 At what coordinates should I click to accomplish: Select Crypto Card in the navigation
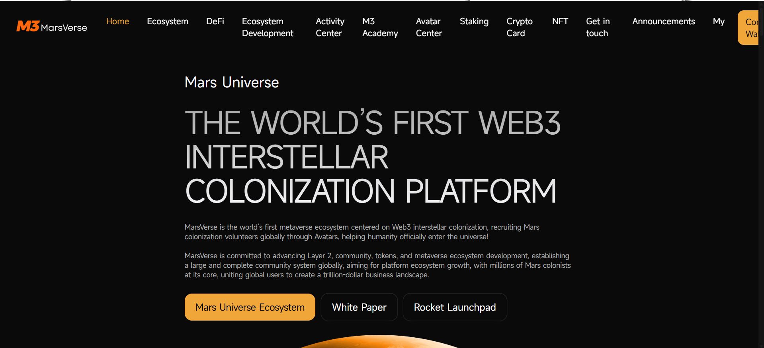click(x=520, y=27)
